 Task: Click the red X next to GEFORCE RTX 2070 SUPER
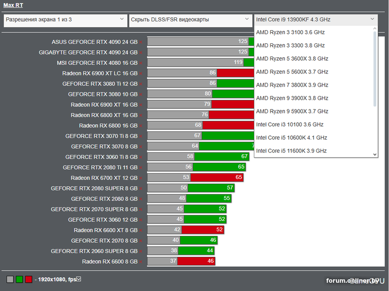click(x=141, y=209)
